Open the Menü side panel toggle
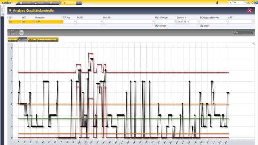The height and width of the screenshot is (145, 258). coord(2,11)
